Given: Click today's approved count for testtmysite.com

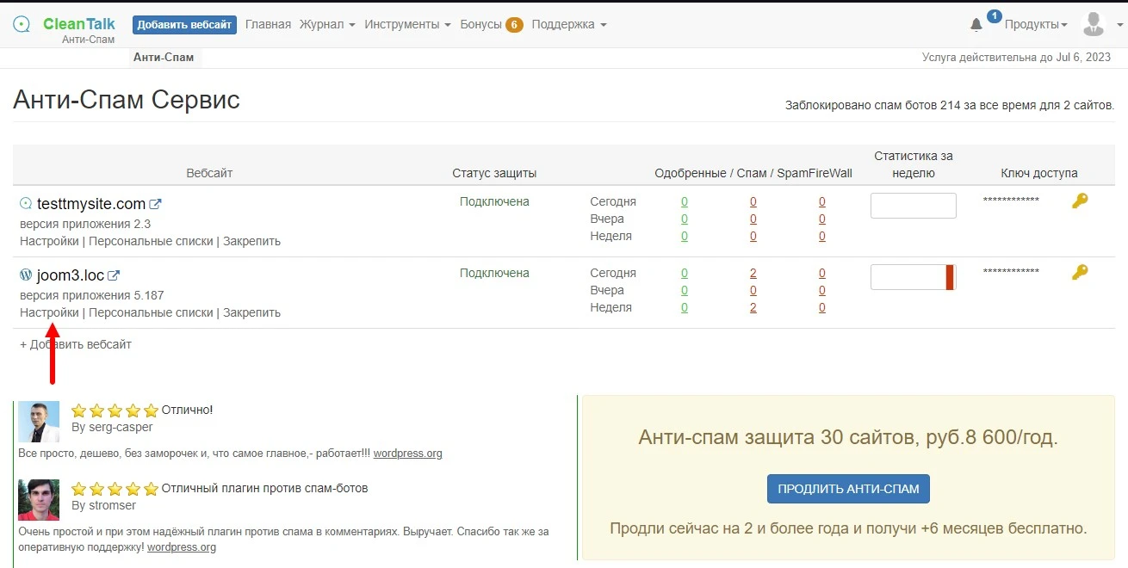Looking at the screenshot, I should click(685, 201).
